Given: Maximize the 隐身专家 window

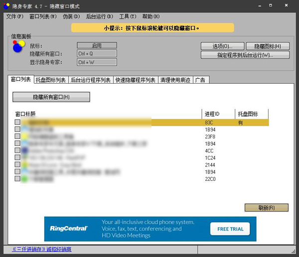Looking at the screenshot, I should pos(271,5).
